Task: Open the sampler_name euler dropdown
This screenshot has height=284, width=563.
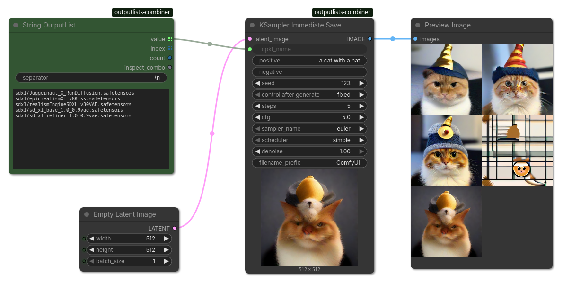Action: 309,129
